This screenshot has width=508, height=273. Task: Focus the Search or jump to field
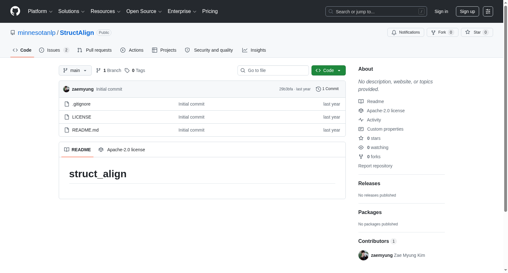tap(376, 11)
